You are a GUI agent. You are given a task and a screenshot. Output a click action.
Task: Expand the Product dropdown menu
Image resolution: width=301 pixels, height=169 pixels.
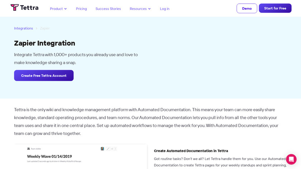click(58, 9)
